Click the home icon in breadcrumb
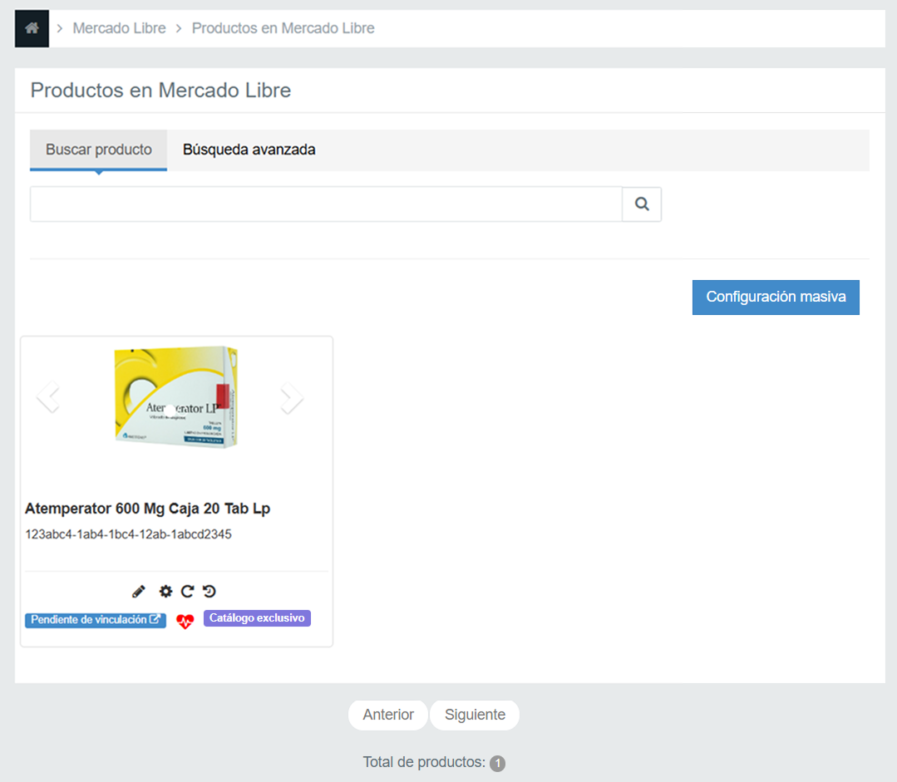This screenshot has height=782, width=897. point(32,28)
